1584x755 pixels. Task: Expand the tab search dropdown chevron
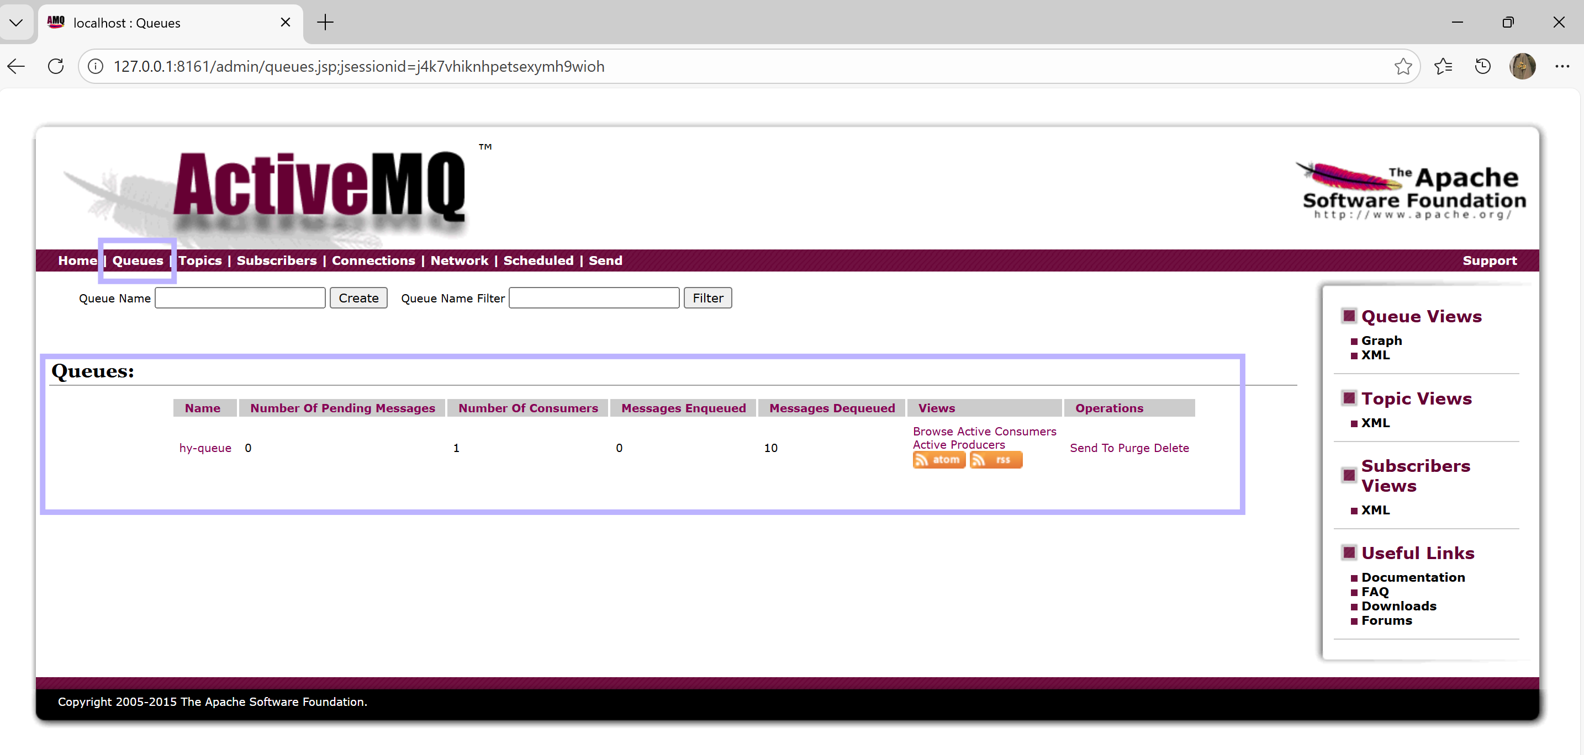click(17, 23)
